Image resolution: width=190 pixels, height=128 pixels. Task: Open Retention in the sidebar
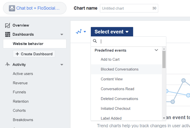coord(21,101)
